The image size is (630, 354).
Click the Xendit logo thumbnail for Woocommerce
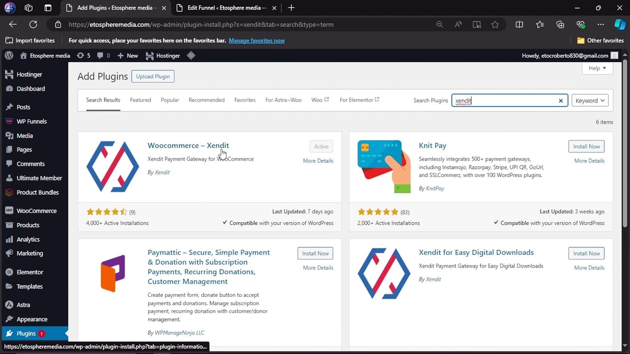113,167
